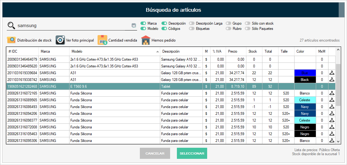Click hanger icon in the A31 Black row
Image resolution: width=347 pixels, height=165 pixels.
[332, 80]
